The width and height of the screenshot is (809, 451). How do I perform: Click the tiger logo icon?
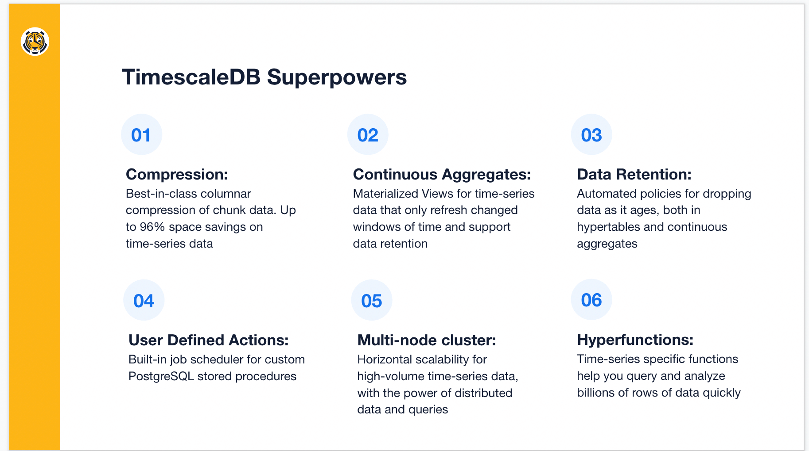tap(35, 42)
